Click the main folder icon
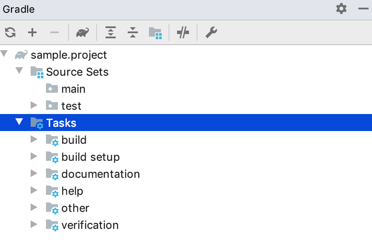This screenshot has height=251, width=372. coord(52,88)
